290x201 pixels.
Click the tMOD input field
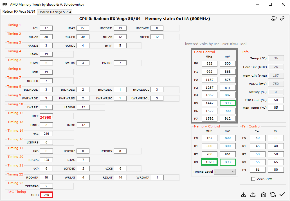tap(83, 125)
